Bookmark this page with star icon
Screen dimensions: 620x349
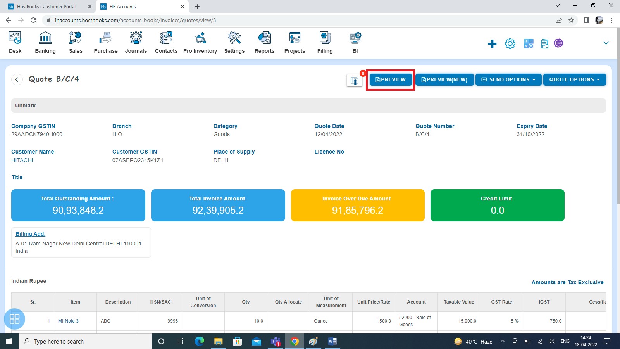(571, 20)
